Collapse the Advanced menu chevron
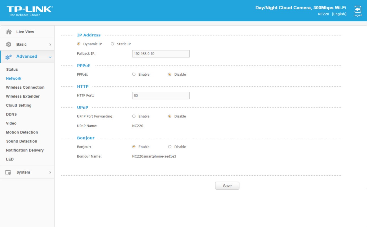The height and width of the screenshot is (227, 367). pos(50,57)
